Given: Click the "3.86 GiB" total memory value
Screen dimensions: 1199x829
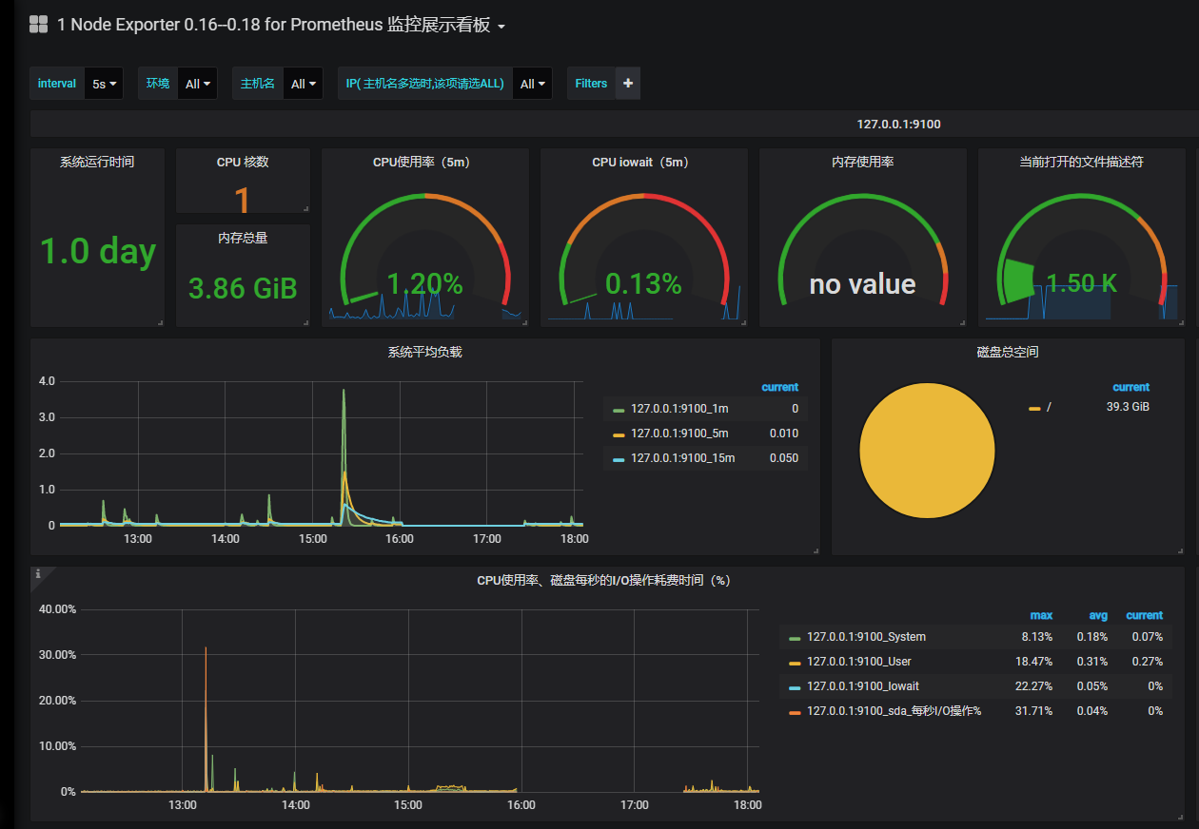Looking at the screenshot, I should point(243,287).
